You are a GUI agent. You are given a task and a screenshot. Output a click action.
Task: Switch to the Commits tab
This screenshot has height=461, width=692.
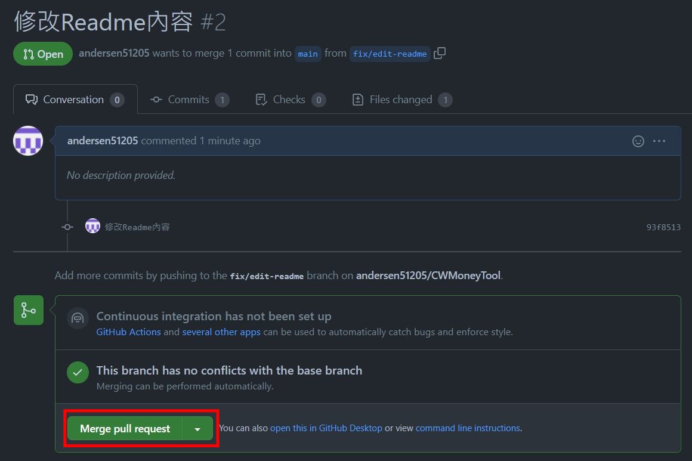190,100
